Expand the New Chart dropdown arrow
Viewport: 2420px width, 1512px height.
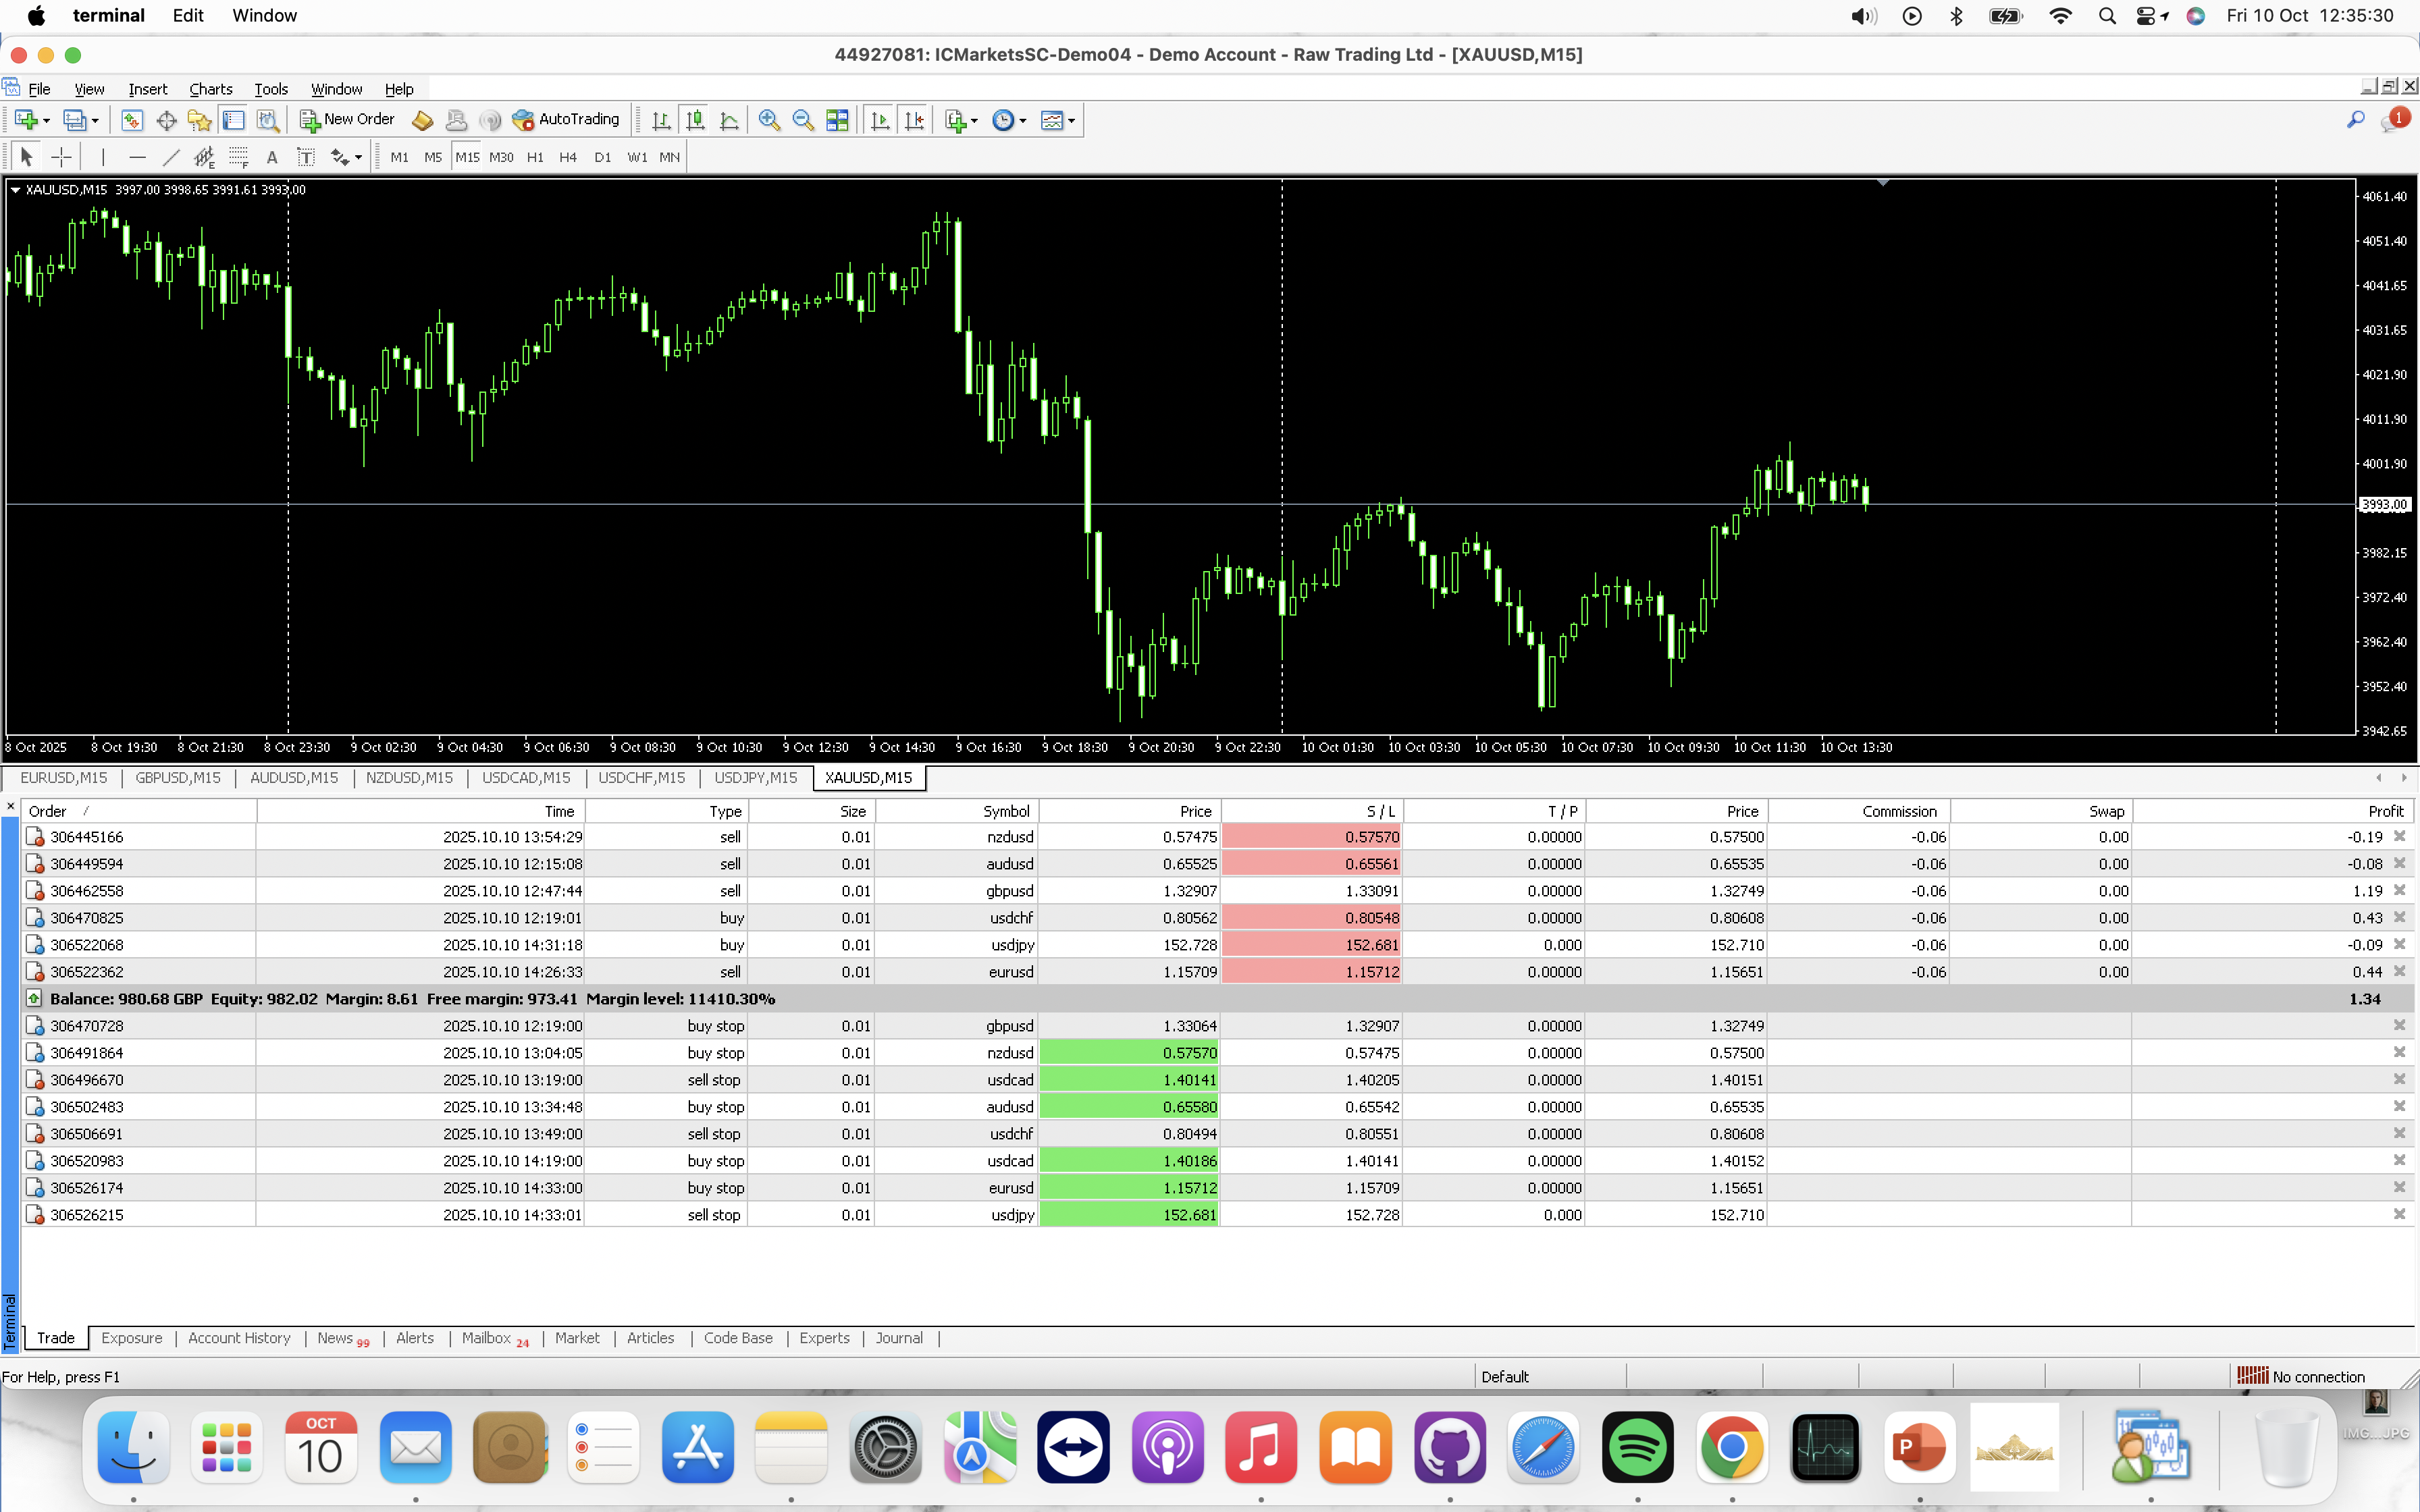coord(46,121)
